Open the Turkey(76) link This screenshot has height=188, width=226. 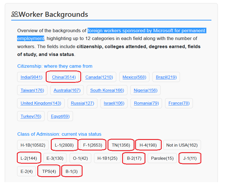coord(31,116)
